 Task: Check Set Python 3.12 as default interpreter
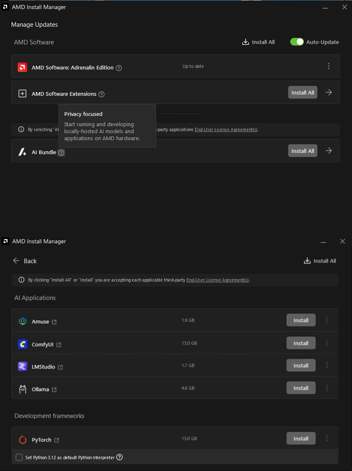click(19, 457)
